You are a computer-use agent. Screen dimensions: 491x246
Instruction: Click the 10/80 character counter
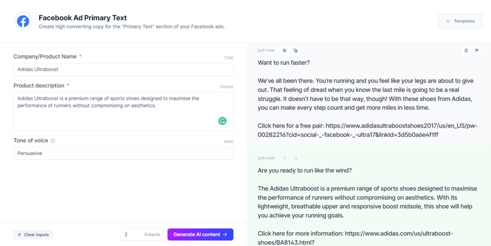point(229,142)
